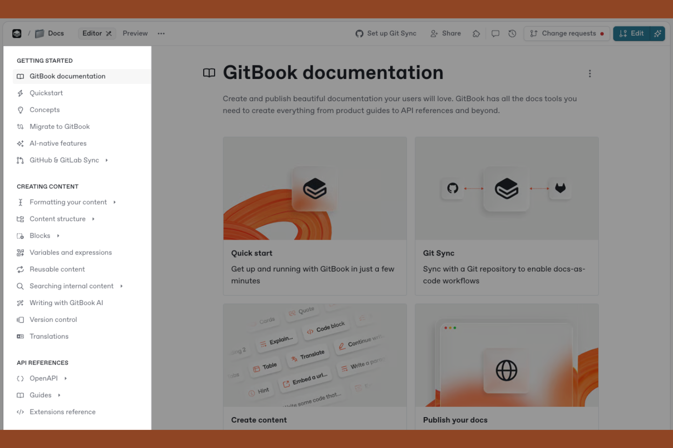The height and width of the screenshot is (448, 673).
Task: Open the header more options ellipsis menu
Action: pos(161,34)
